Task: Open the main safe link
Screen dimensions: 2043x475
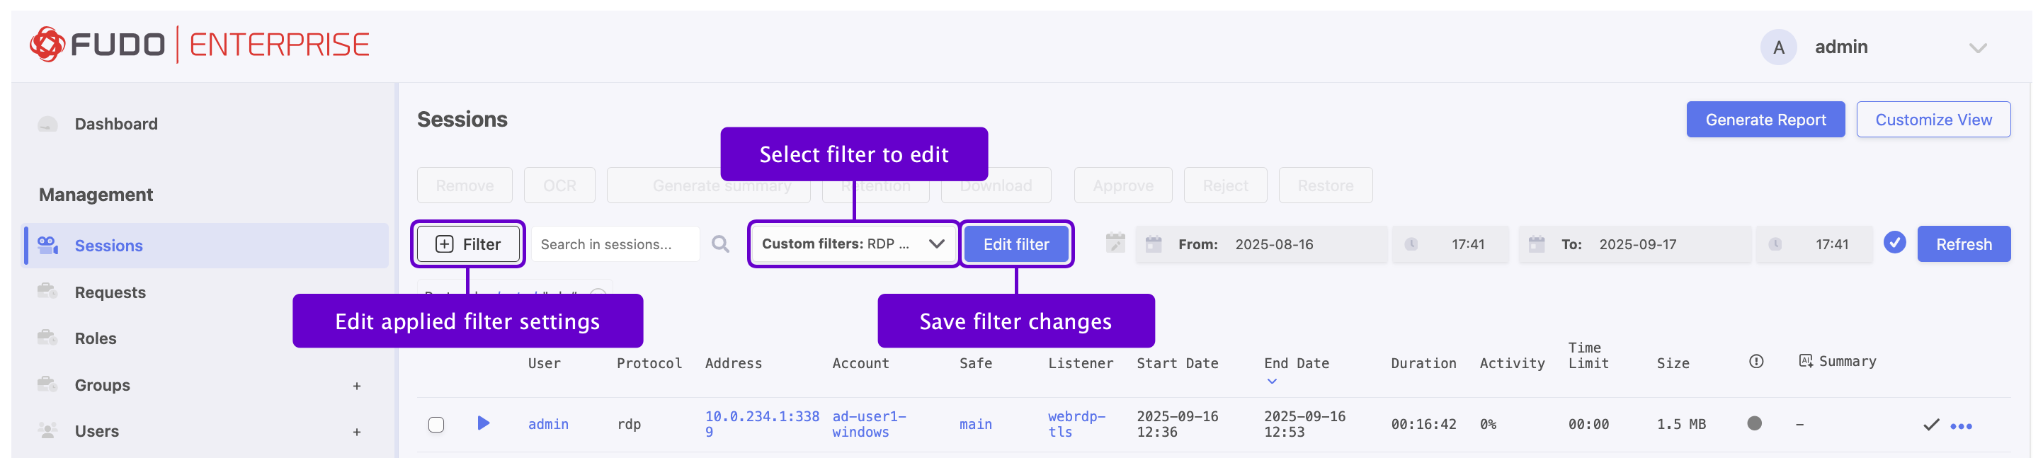Action: pos(976,424)
